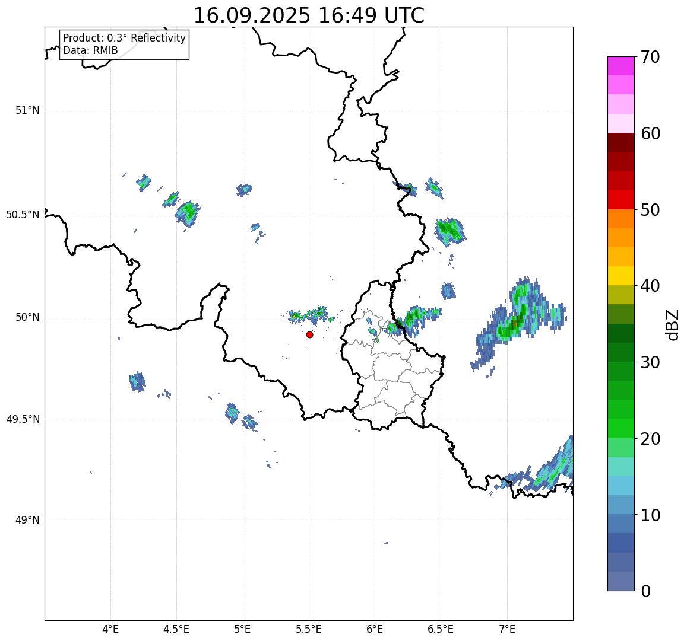Click the yellow colorbar swatch above 40
Viewport: 687px width, 641px height.
click(621, 276)
